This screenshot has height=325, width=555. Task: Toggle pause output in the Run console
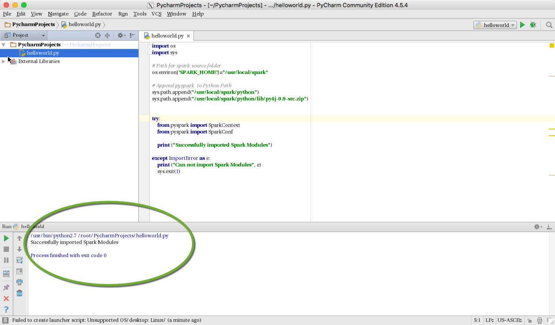pos(6,260)
